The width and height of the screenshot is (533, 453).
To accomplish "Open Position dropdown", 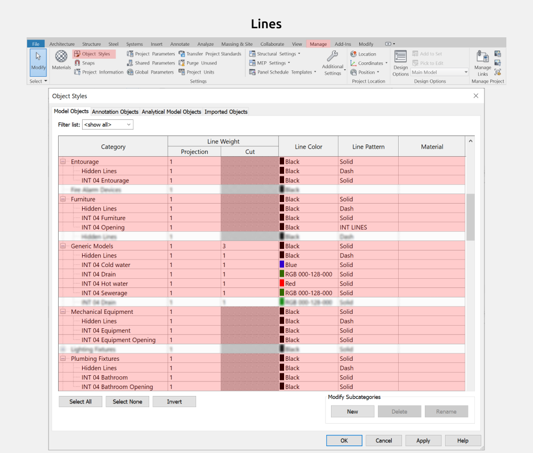I will [x=365, y=72].
